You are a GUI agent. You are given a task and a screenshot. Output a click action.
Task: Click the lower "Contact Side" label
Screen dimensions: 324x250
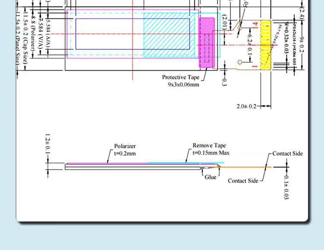243,181
